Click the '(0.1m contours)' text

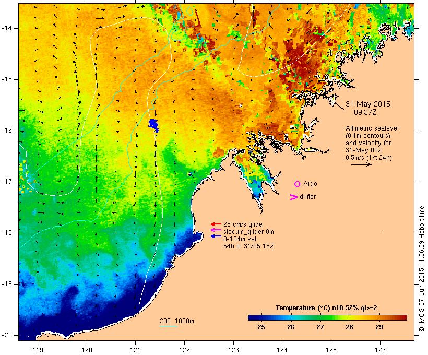pyautogui.click(x=367, y=136)
